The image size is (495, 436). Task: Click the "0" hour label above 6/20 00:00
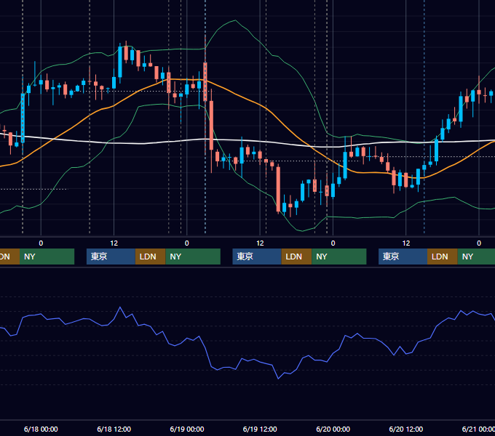coord(333,243)
